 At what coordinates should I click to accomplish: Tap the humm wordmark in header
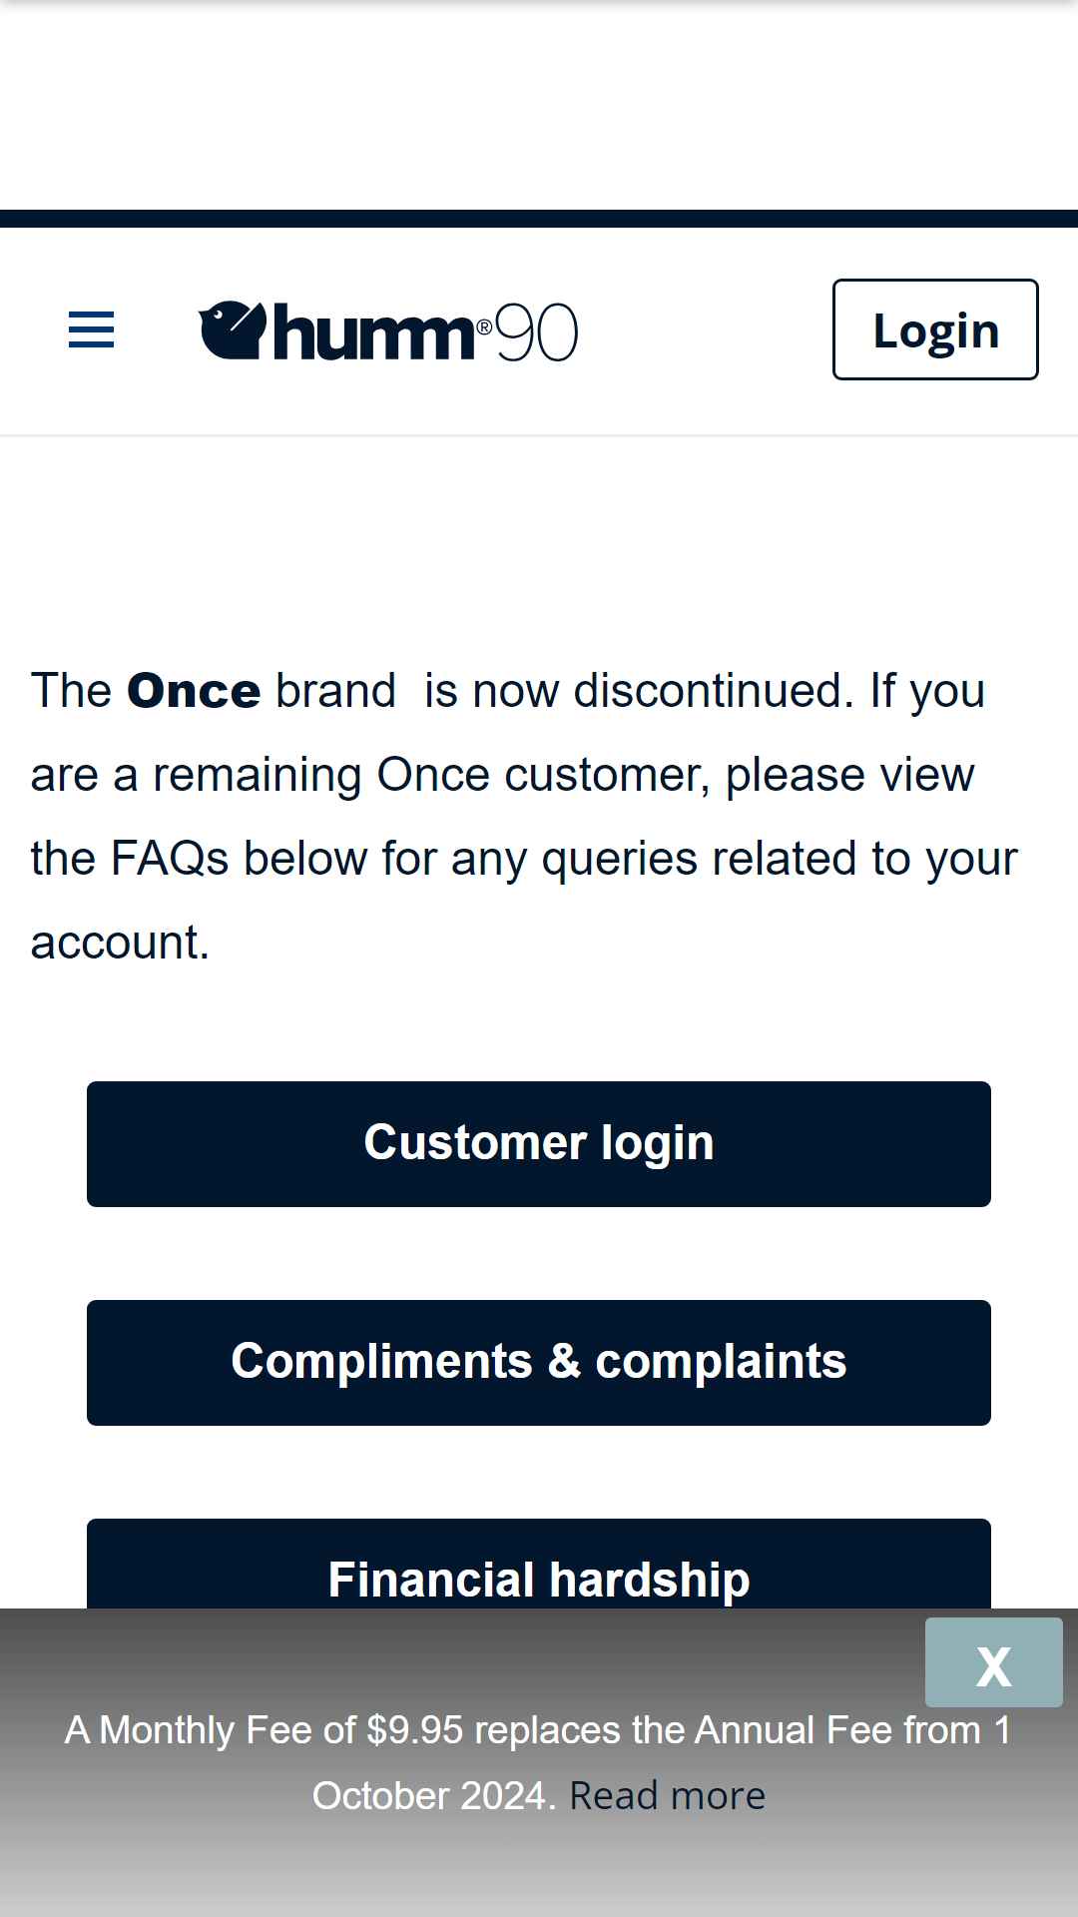point(372,331)
